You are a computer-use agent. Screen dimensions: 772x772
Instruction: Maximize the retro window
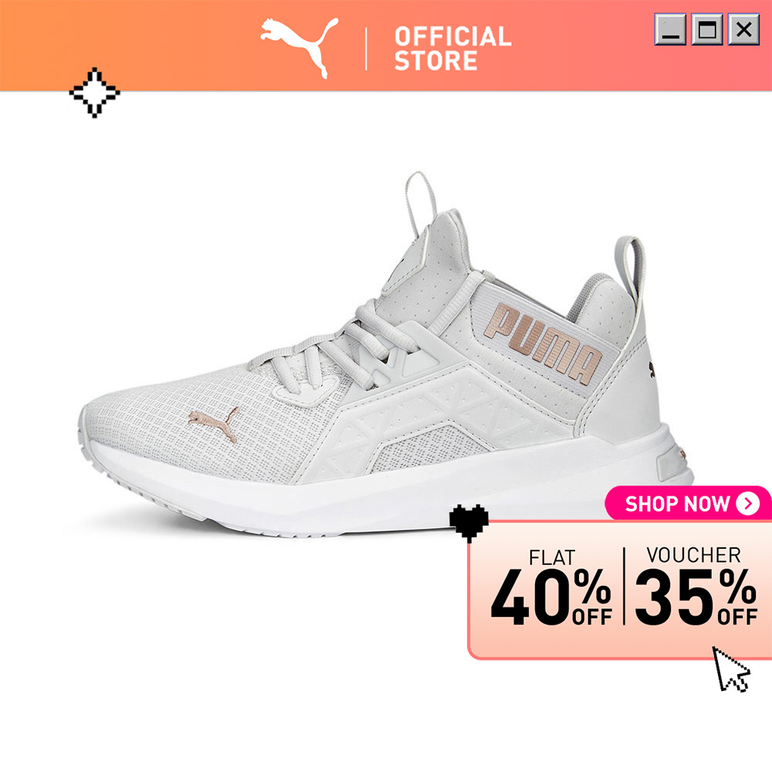(707, 29)
